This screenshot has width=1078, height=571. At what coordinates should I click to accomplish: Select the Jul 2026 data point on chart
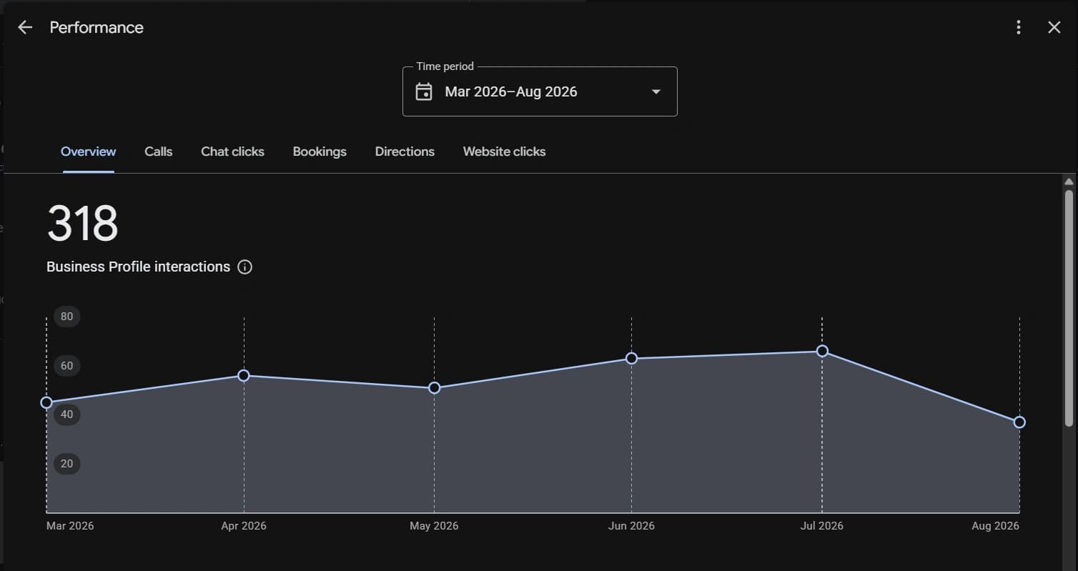pyautogui.click(x=822, y=351)
